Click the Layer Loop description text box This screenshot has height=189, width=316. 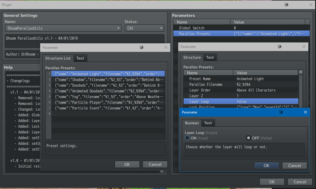point(244,150)
